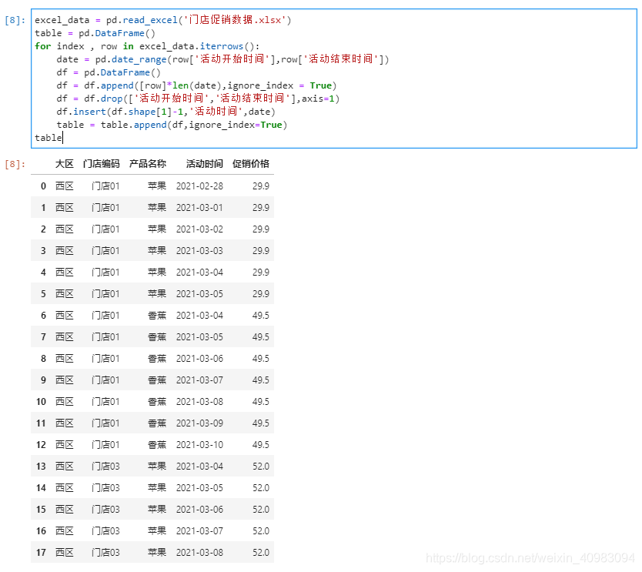Select the date cell 2021-03-01

tap(199, 208)
